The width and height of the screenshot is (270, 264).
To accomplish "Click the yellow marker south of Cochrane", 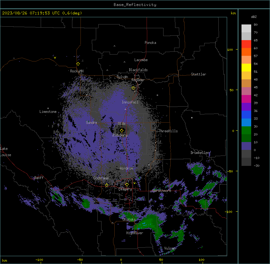I will pos(106,185).
